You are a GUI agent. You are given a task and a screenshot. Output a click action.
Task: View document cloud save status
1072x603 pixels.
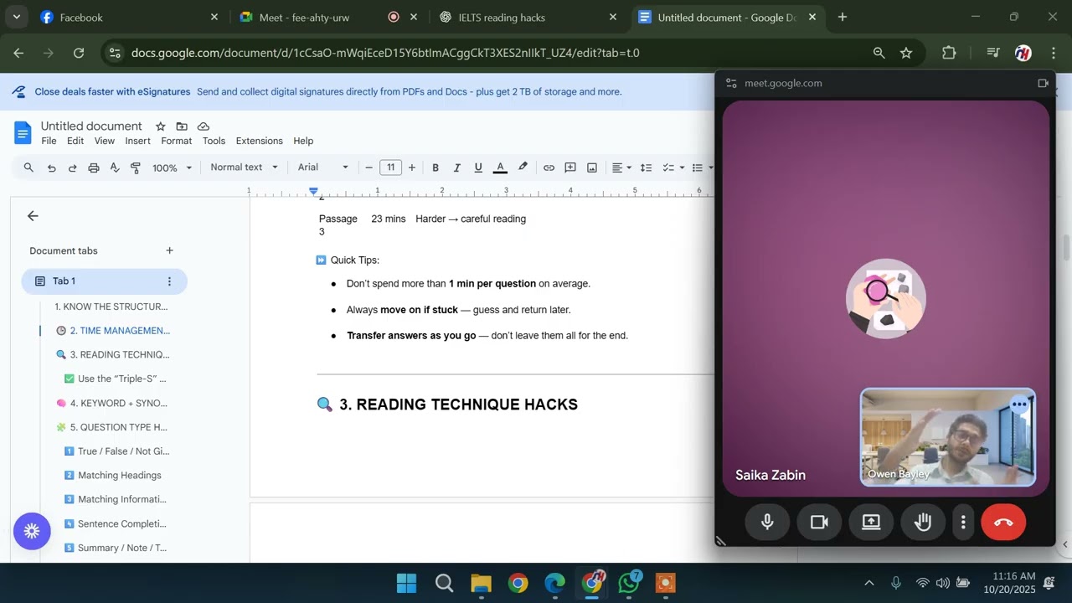204,126
